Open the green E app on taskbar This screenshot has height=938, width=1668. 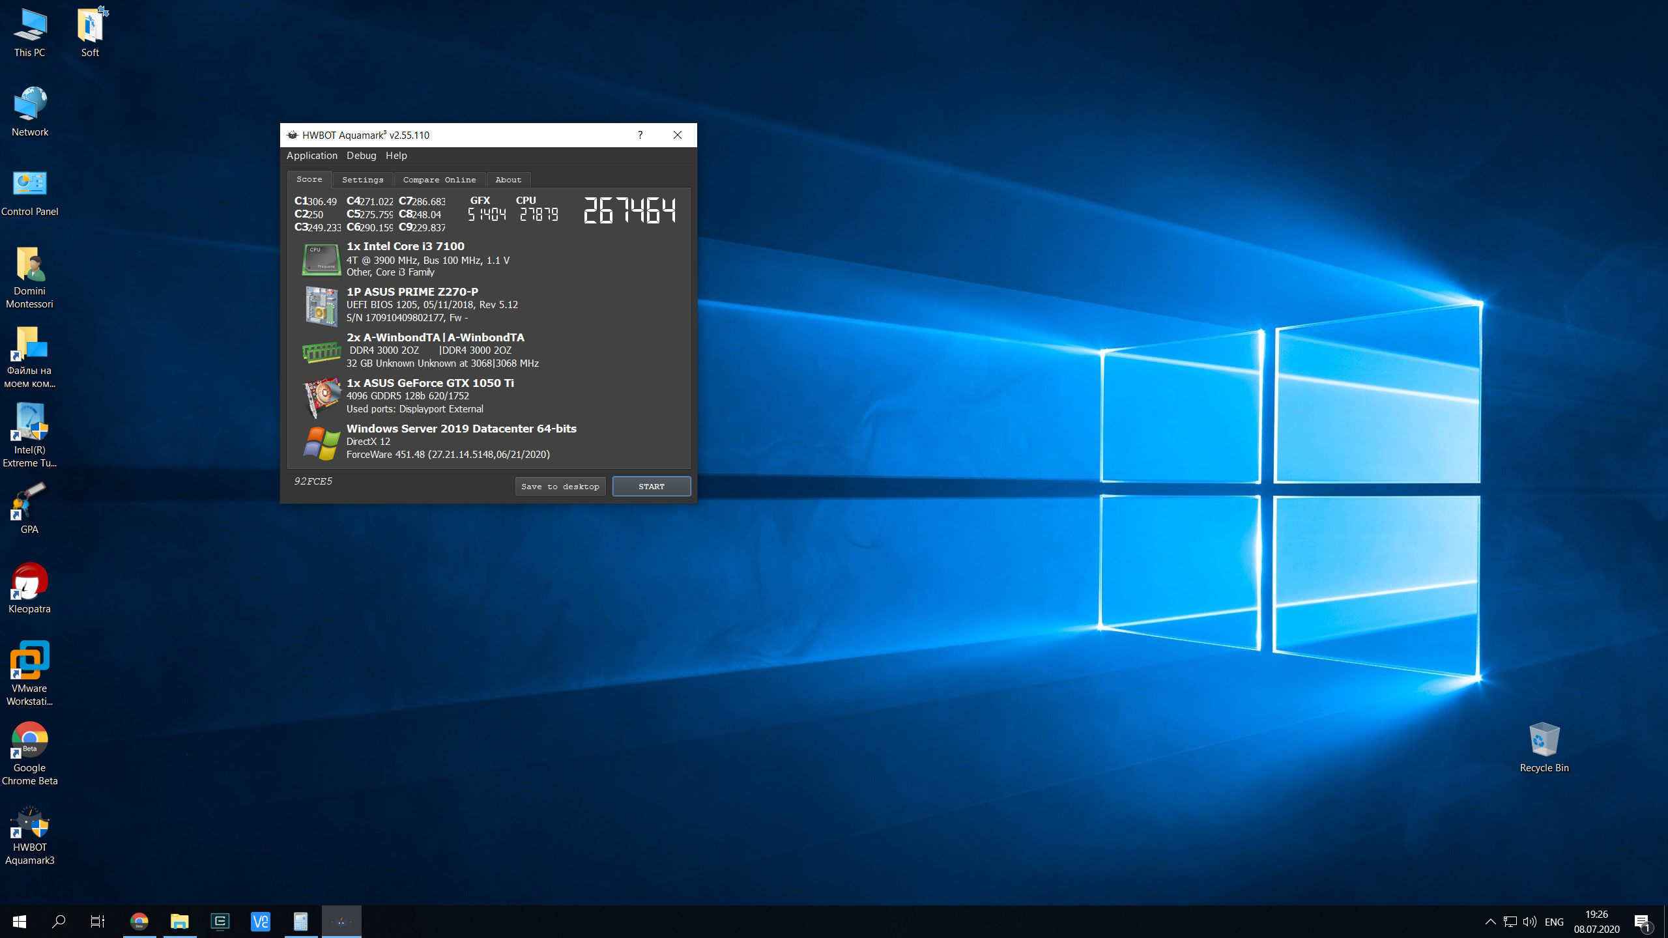click(x=220, y=921)
